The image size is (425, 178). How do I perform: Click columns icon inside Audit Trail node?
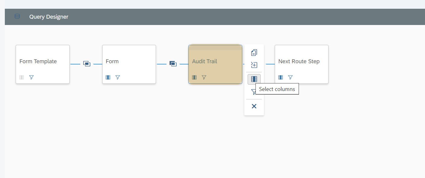194,77
